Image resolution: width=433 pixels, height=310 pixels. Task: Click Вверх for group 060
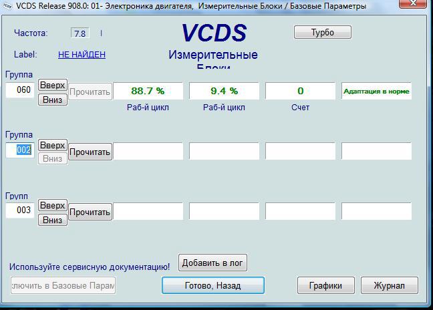pos(52,85)
